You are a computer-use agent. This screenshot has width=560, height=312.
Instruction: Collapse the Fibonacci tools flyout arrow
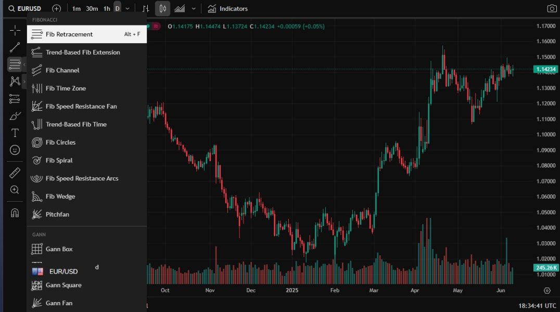(24, 64)
